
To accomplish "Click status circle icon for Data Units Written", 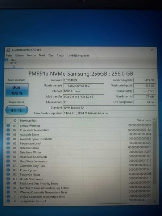I will (x=8, y=152).
